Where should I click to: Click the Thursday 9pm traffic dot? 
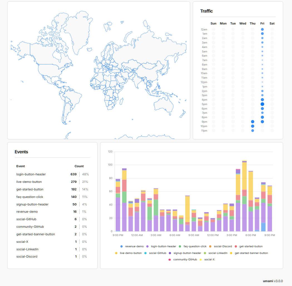[253, 122]
